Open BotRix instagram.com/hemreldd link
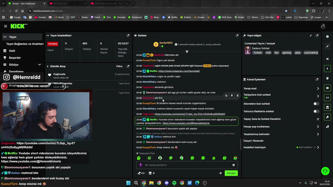333x187 pixels. (179, 71)
